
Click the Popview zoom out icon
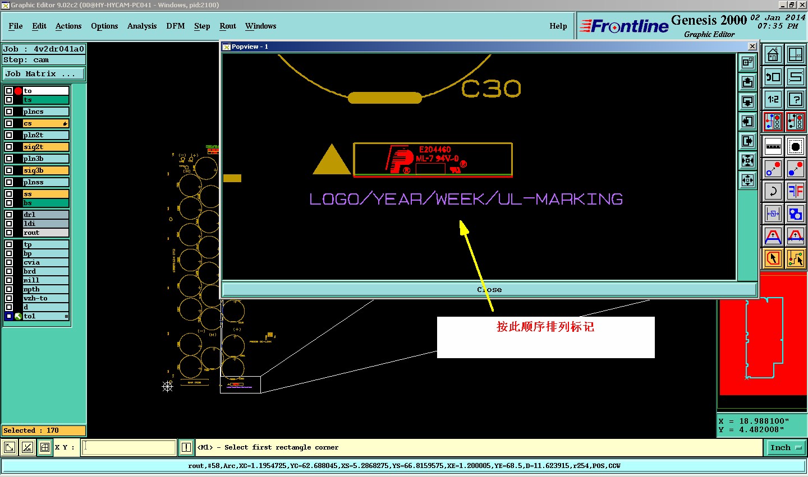747,180
